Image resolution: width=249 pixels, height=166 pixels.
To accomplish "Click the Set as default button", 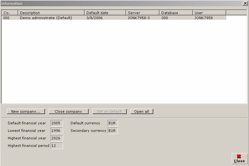I will [109, 112].
